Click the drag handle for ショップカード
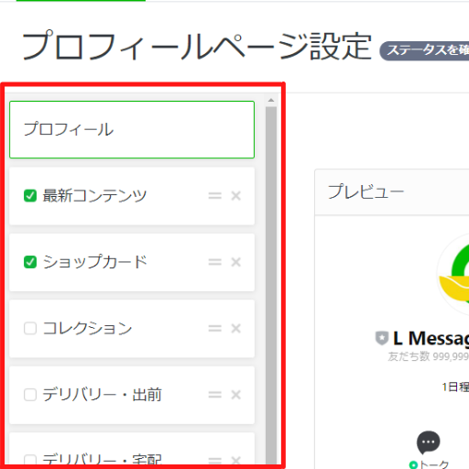The width and height of the screenshot is (469, 469). [x=214, y=262]
